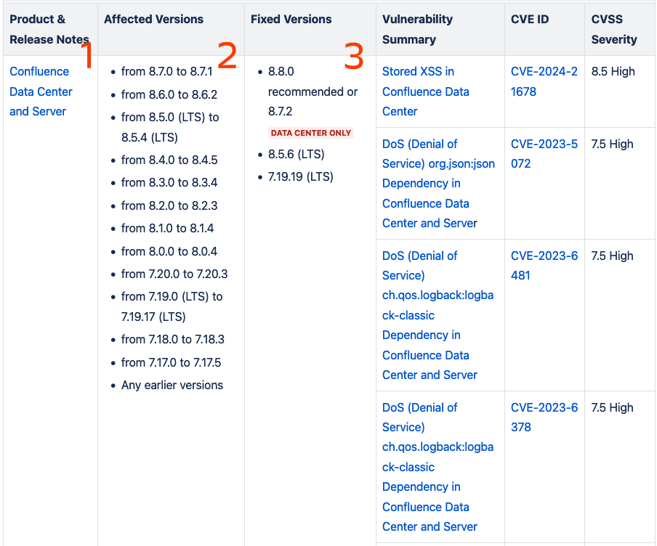Open Stored XSS in Confluence Data Center link

[x=425, y=91]
